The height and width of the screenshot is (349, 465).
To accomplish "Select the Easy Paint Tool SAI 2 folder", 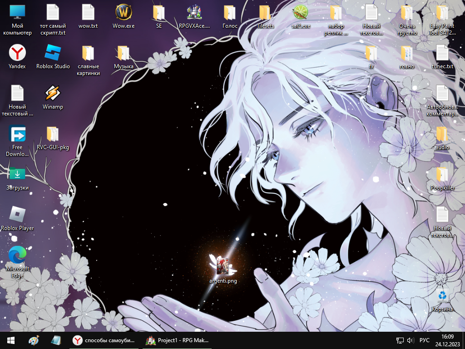I will (442, 20).
